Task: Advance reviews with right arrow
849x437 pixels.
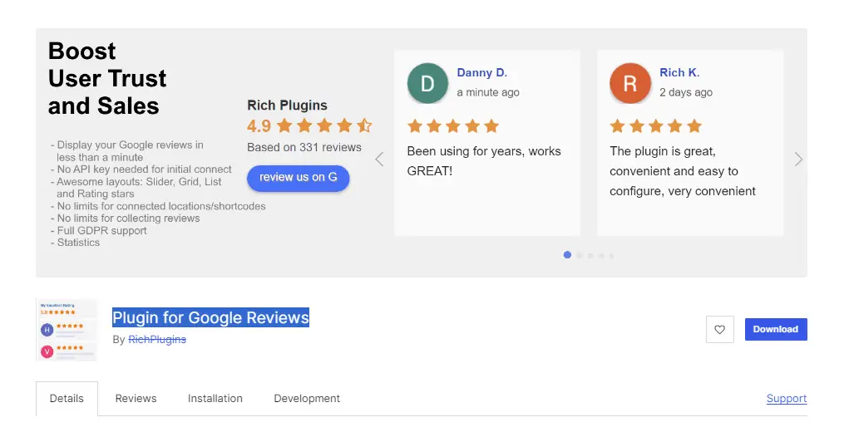Action: [x=798, y=159]
